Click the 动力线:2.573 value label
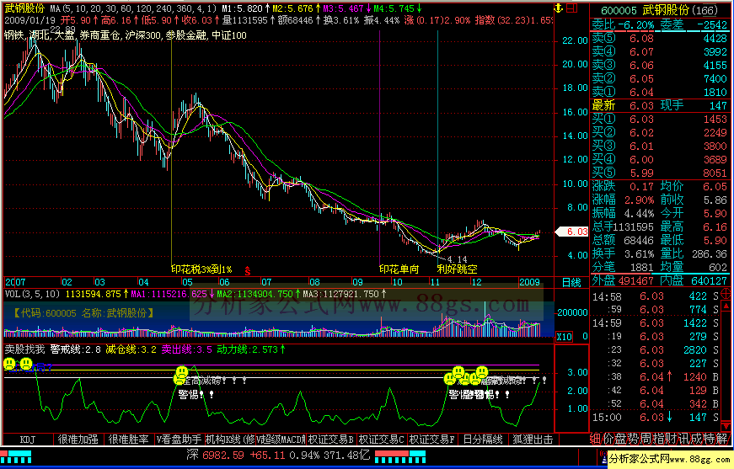734x469 pixels. 251,349
